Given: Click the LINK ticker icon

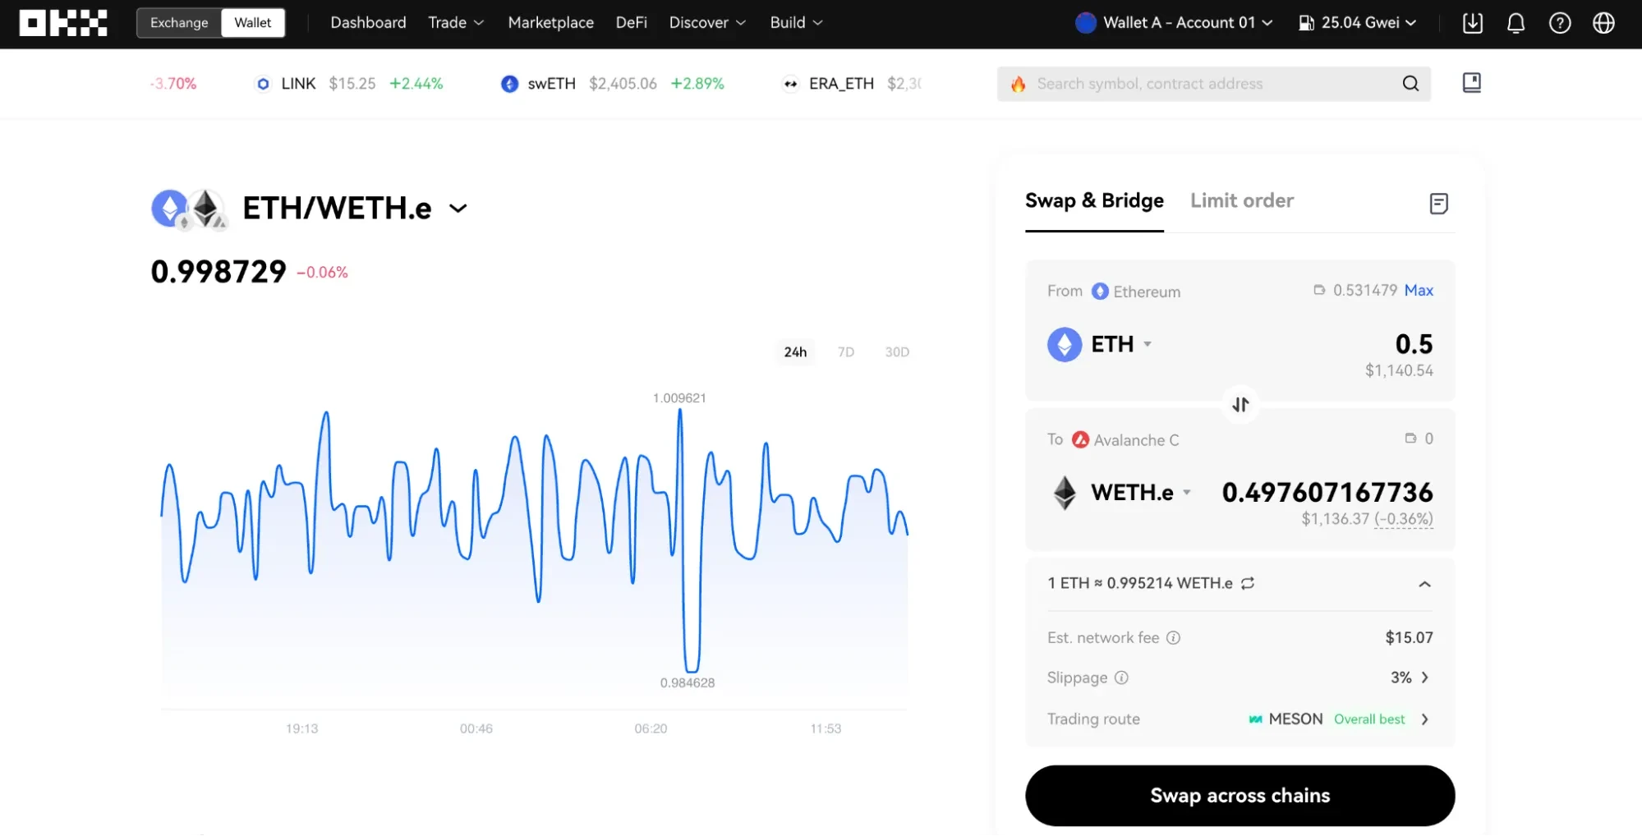Looking at the screenshot, I should coord(263,84).
